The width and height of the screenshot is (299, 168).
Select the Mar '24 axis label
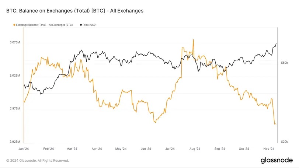[x=72, y=149]
